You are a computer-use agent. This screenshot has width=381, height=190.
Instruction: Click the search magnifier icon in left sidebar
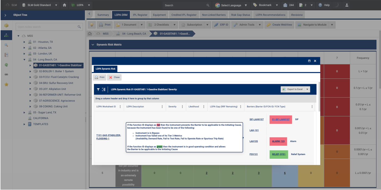pos(6,45)
